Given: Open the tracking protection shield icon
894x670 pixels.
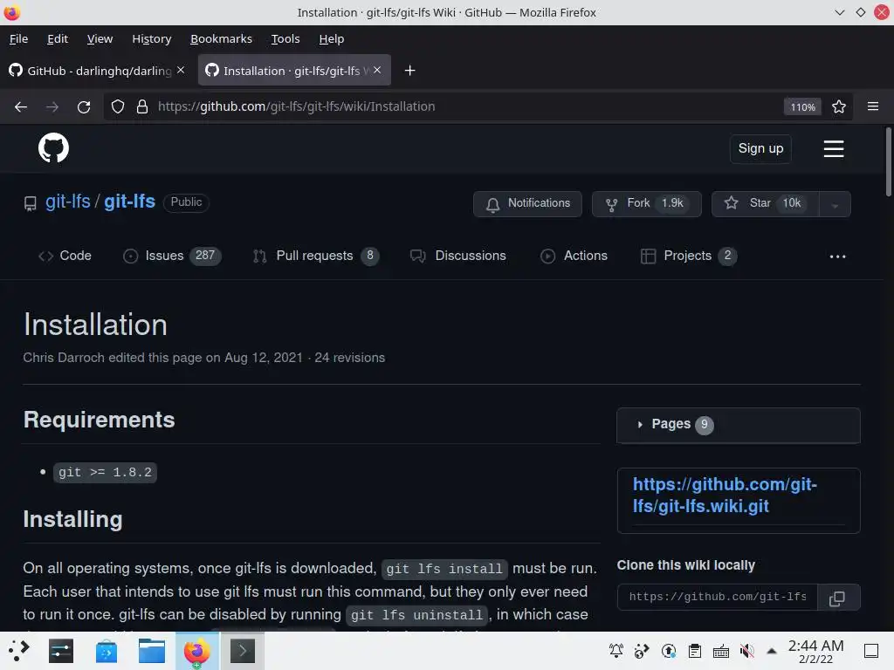Looking at the screenshot, I should [118, 106].
